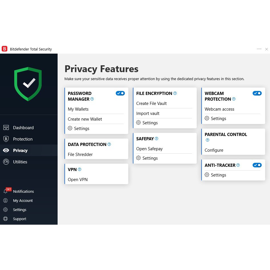Screen dimensions: 270x270
Task: Click the Utilities gauge icon
Action: pyautogui.click(x=6, y=162)
